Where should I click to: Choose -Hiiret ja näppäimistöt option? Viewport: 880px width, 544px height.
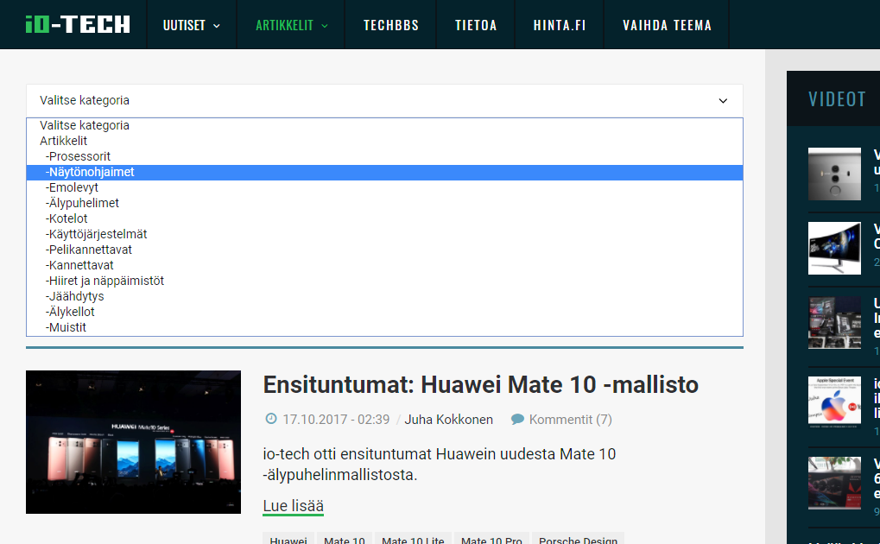coord(384,281)
